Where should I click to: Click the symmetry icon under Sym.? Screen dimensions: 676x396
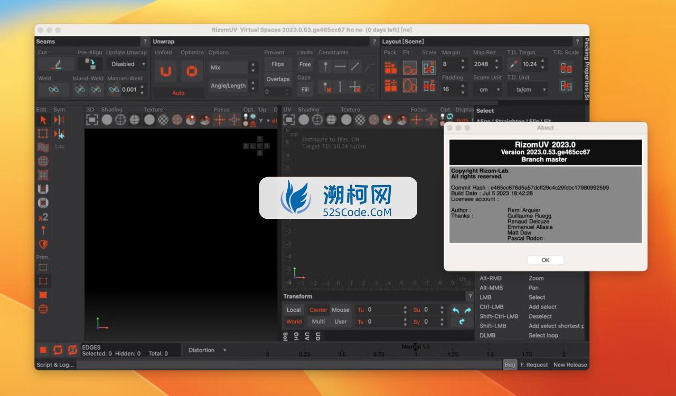59,120
